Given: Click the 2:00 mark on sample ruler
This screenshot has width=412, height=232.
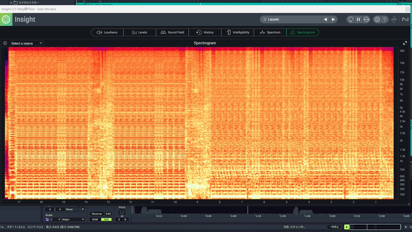Looking at the screenshot, I should [332, 216].
